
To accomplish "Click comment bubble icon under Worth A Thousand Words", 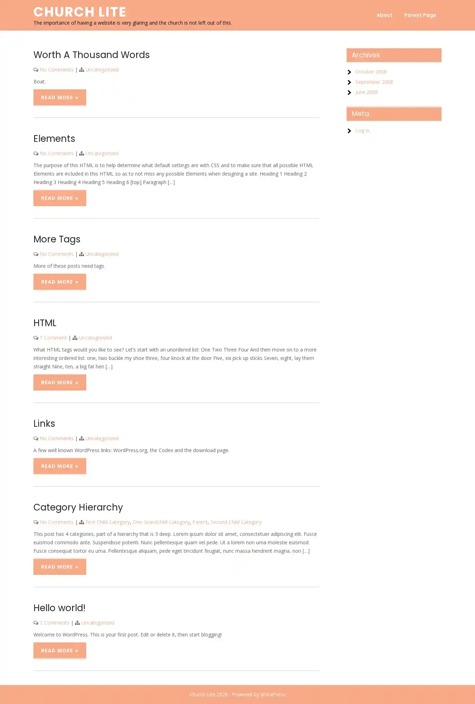I will pos(36,70).
